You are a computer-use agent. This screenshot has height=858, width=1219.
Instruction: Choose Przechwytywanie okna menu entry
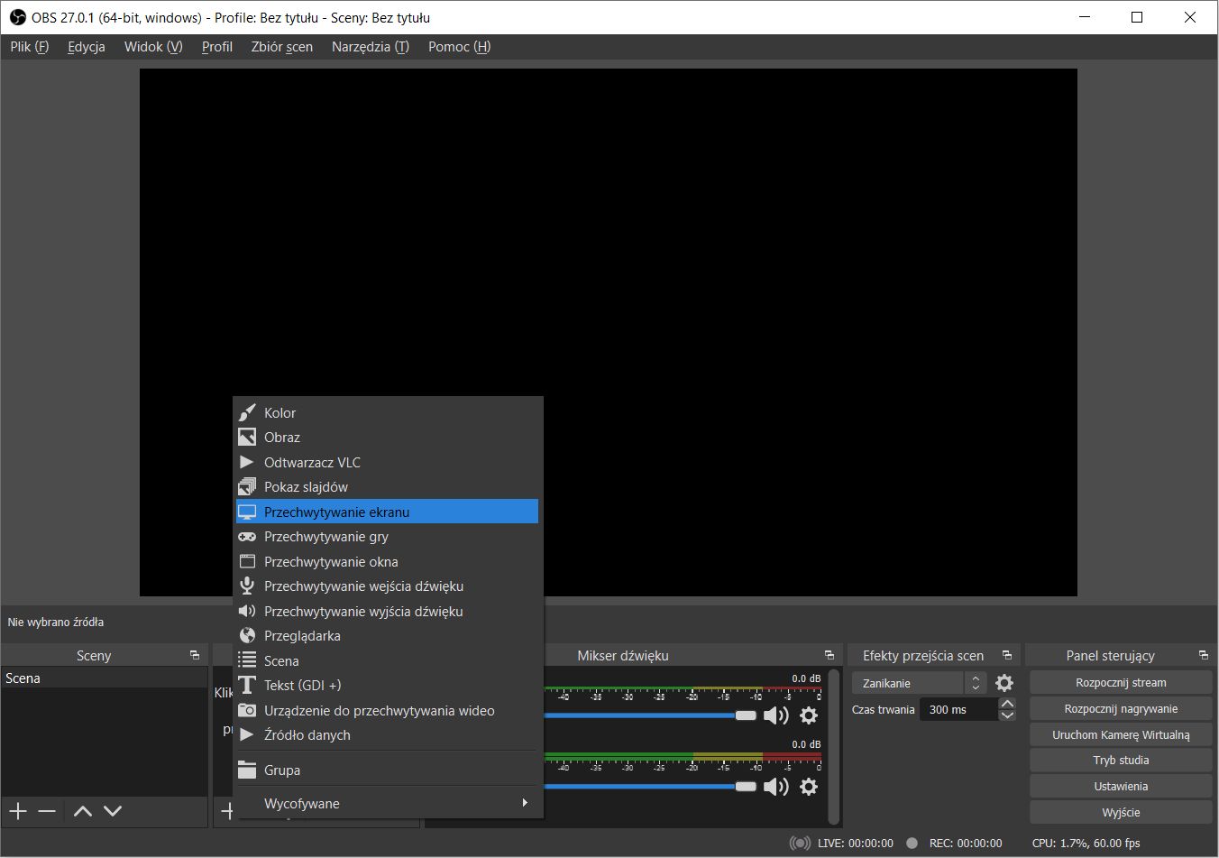(387, 561)
